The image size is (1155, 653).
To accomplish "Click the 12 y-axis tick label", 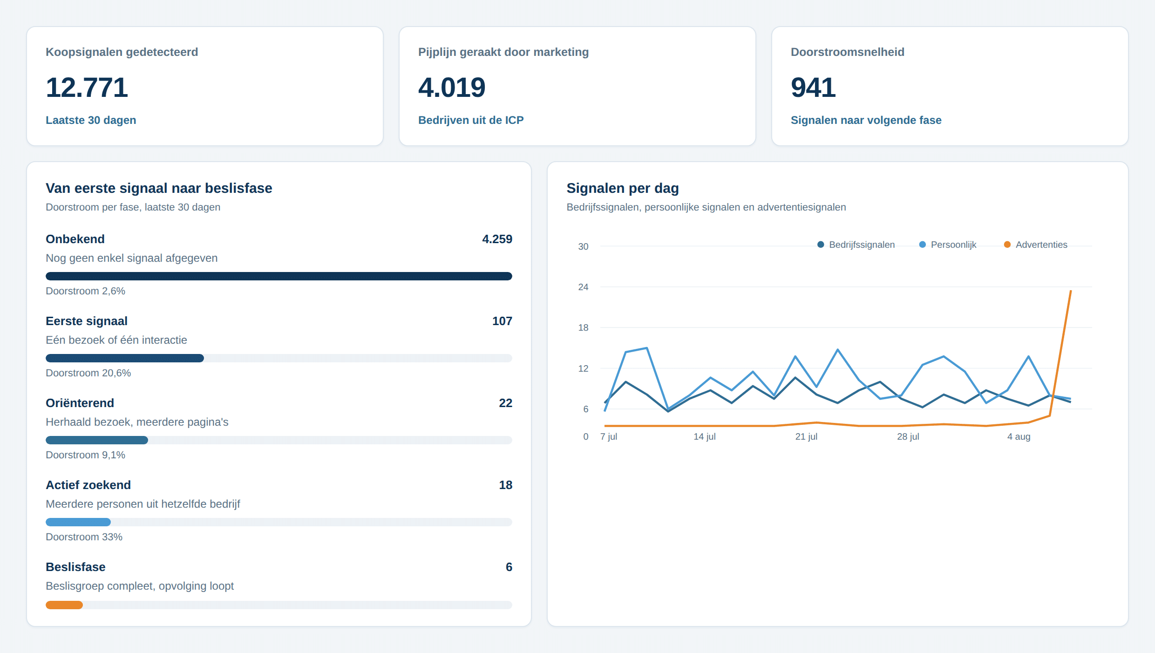I will pos(583,368).
